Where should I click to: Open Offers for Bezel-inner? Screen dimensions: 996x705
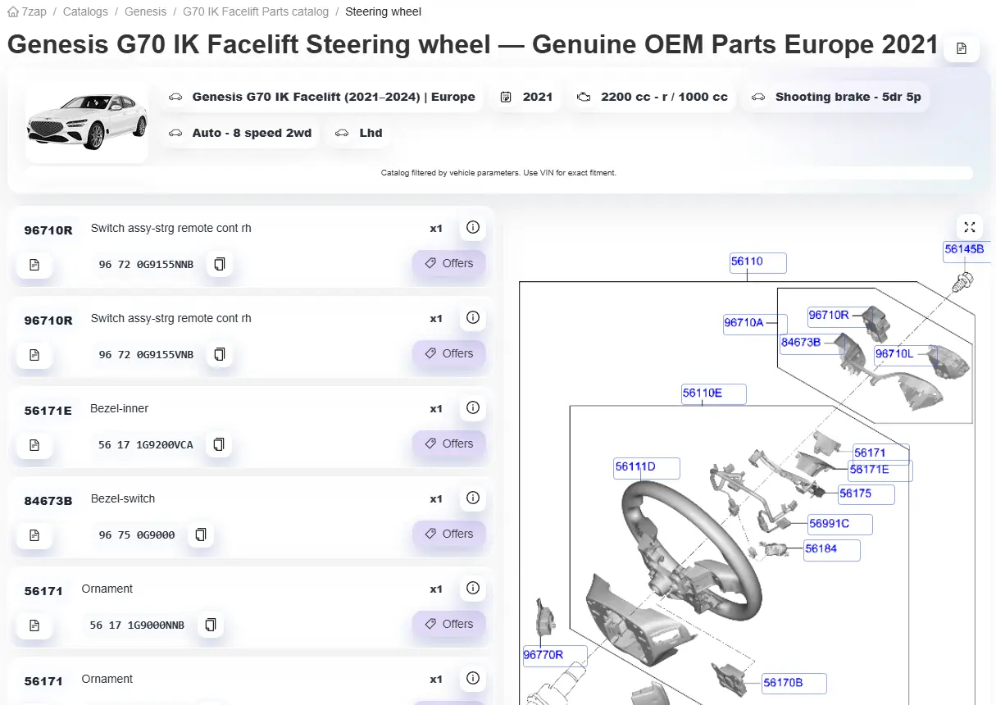(x=449, y=443)
